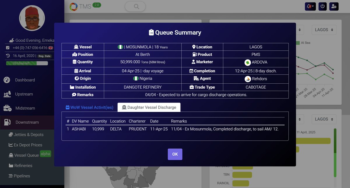Select the Daughter Vessel Discharge tab
The image size is (350, 188).
[149, 107]
